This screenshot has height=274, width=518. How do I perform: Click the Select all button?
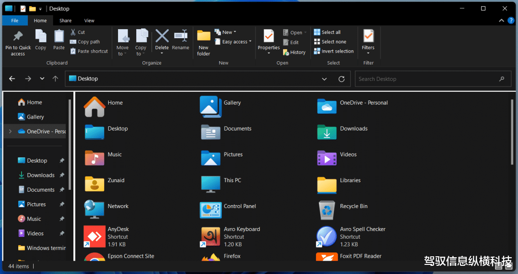327,32
